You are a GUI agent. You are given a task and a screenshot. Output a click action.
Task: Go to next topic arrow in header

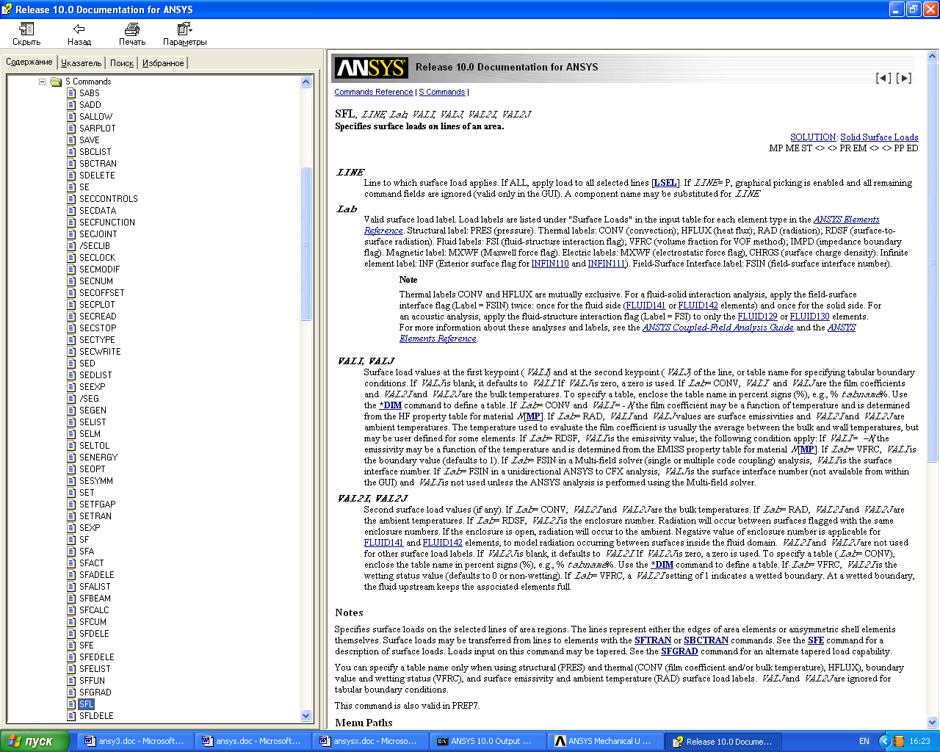point(905,78)
